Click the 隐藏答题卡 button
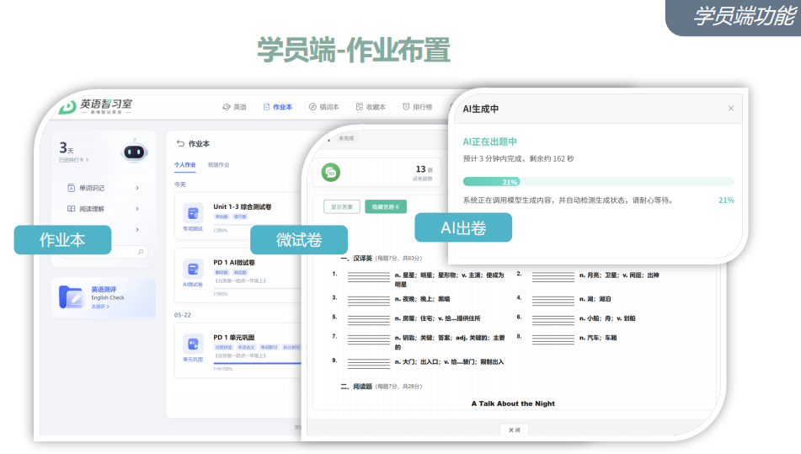This screenshot has width=801, height=454. click(386, 207)
